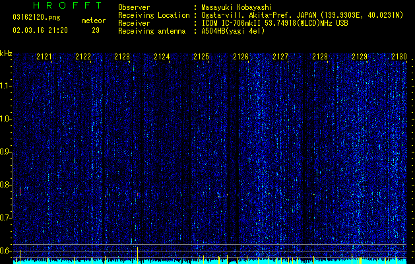Click the "meteor" count label
Screen dimensions: 415x264
pyautogui.click(x=94, y=20)
